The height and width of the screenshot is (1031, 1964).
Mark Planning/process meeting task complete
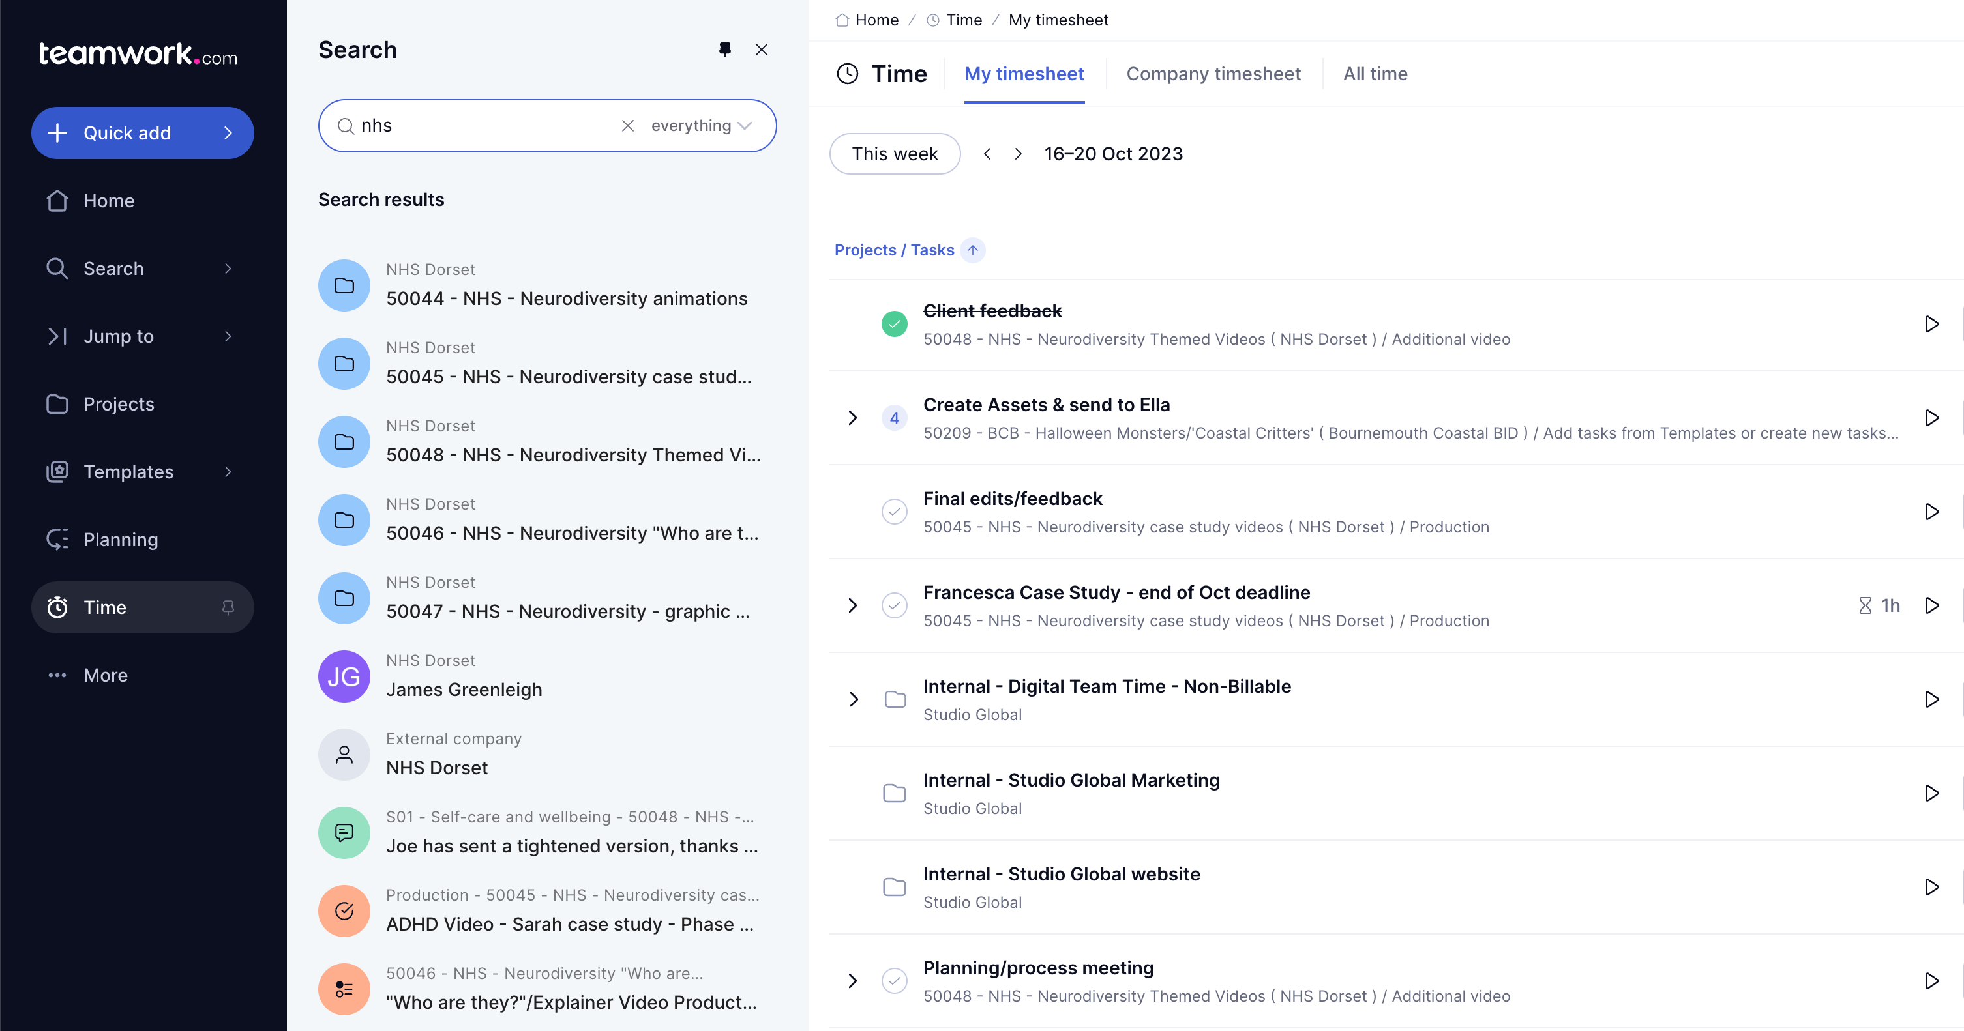click(895, 981)
